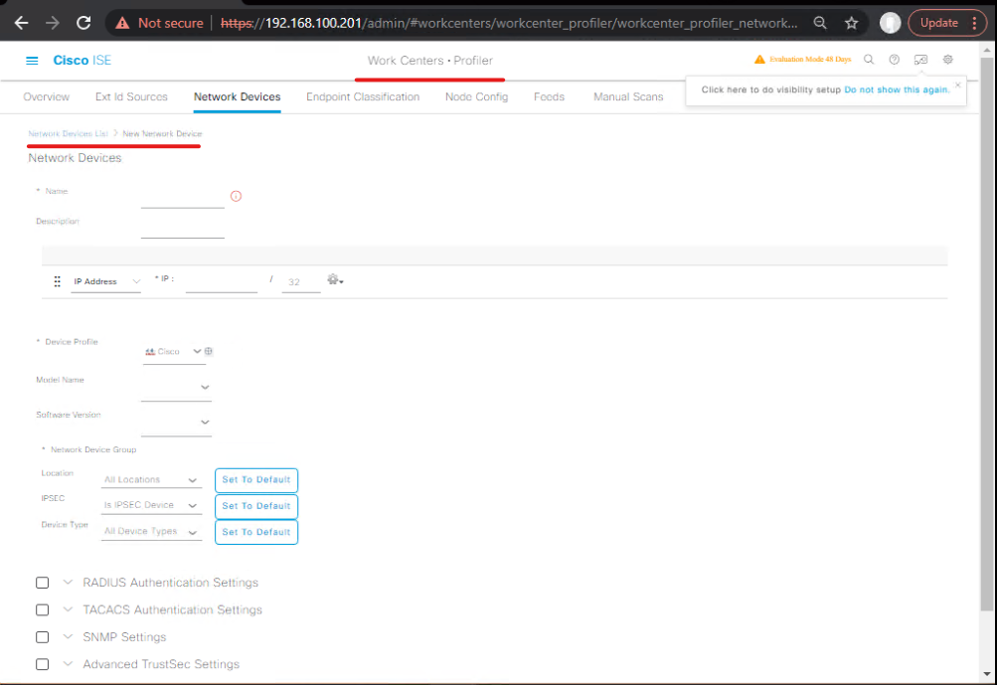Viewport: 997px width, 685px height.
Task: Expand TACACS Authentication Settings section
Action: pyautogui.click(x=68, y=609)
